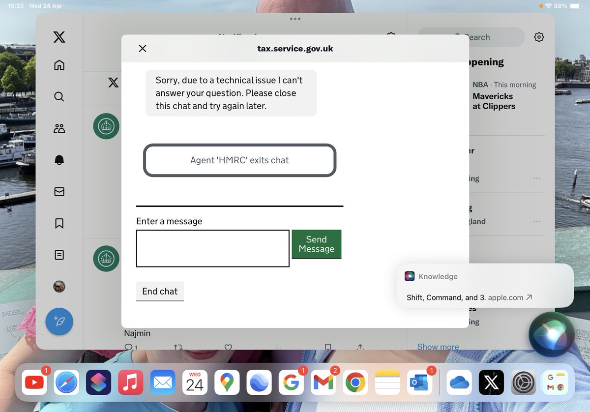Screen dimensions: 590x412
Task: Open the Music app from the dock
Action: [x=131, y=383]
